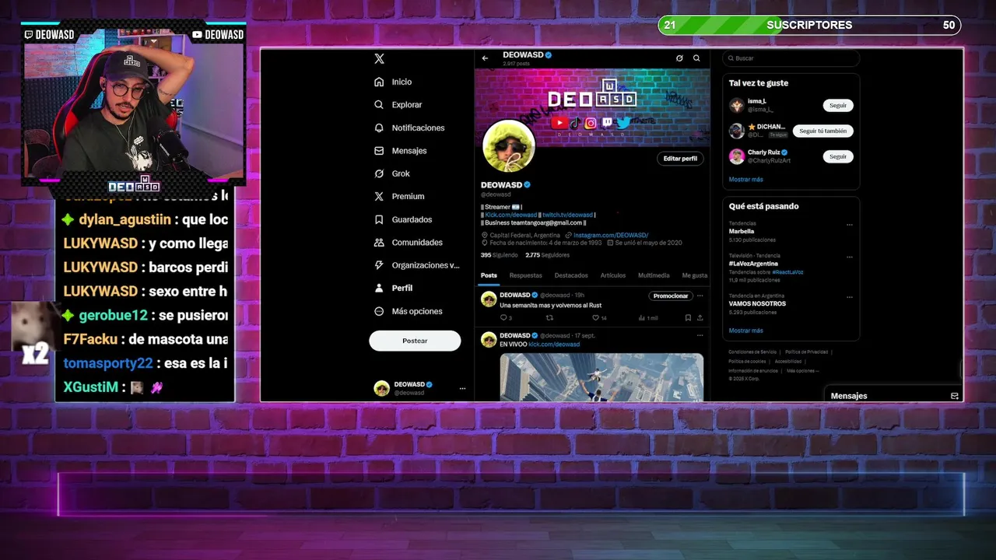Open the Grok icon in sidebar
The height and width of the screenshot is (560, 996).
(x=379, y=173)
